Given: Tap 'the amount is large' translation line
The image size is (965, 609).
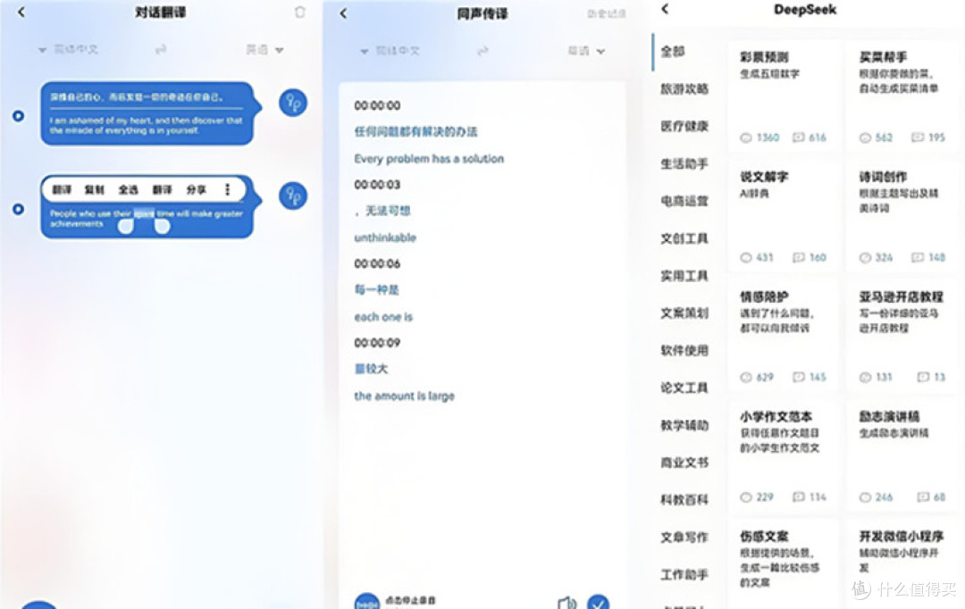Looking at the screenshot, I should [405, 396].
